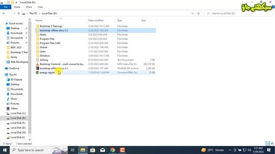Open Local Disk (C:) in navigation pane
This screenshot has height=154, width=275.
coord(18,113)
